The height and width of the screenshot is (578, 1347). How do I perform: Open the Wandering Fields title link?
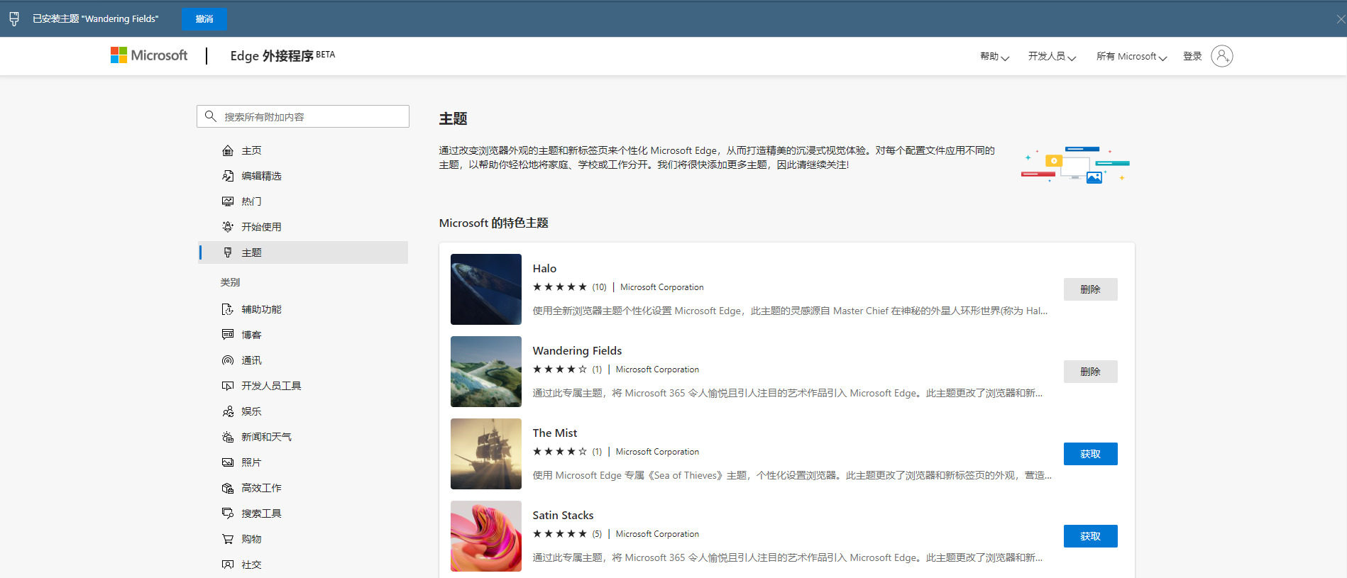point(577,350)
